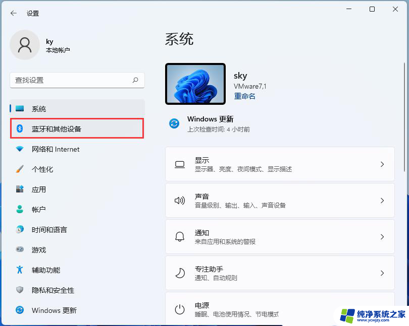Click the back arrow in Settings header
Image resolution: width=409 pixels, height=326 pixels.
(14, 13)
